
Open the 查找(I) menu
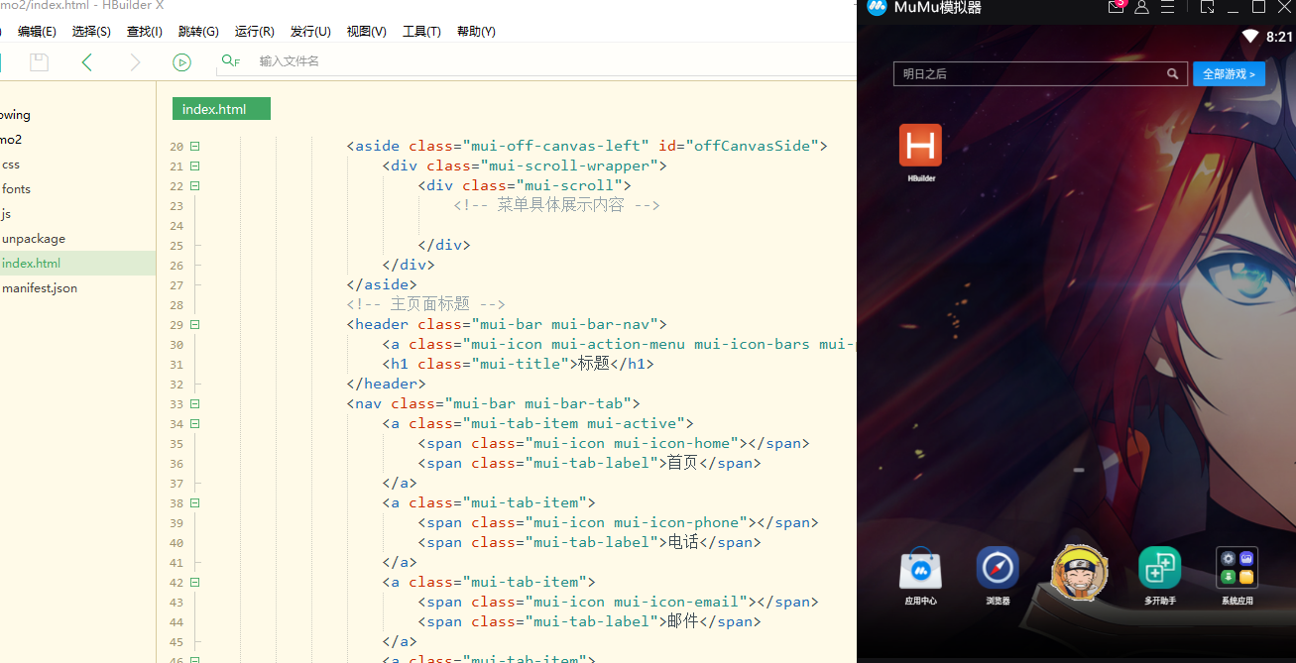point(145,32)
